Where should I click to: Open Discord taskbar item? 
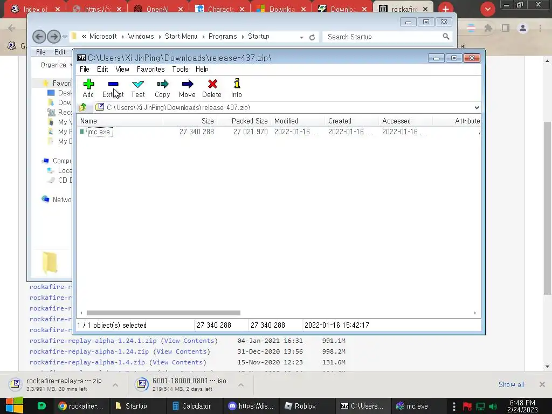click(x=251, y=406)
